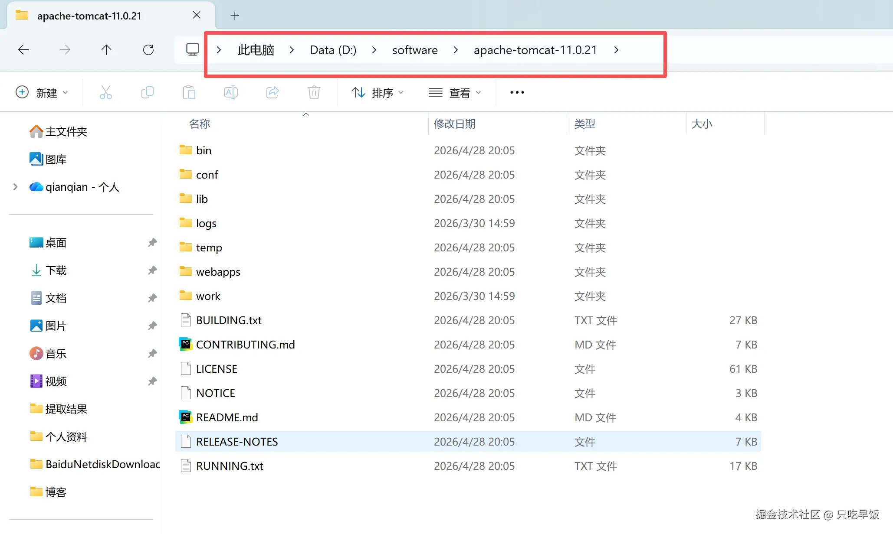The image size is (893, 534).
Task: Open the 新建 dropdown menu
Action: coord(42,93)
